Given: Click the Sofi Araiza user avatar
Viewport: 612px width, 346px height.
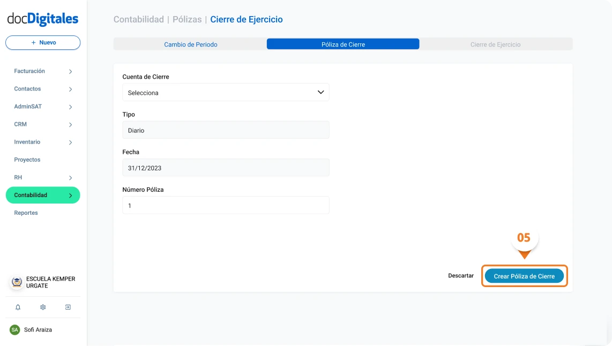Looking at the screenshot, I should pos(15,330).
